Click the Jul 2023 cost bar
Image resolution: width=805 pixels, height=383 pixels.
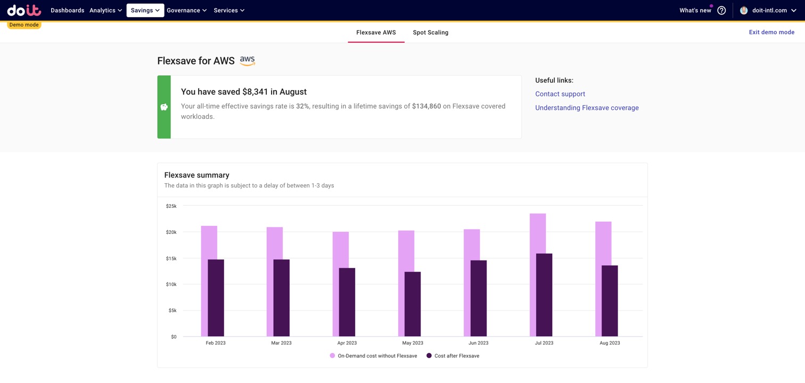tap(544, 293)
